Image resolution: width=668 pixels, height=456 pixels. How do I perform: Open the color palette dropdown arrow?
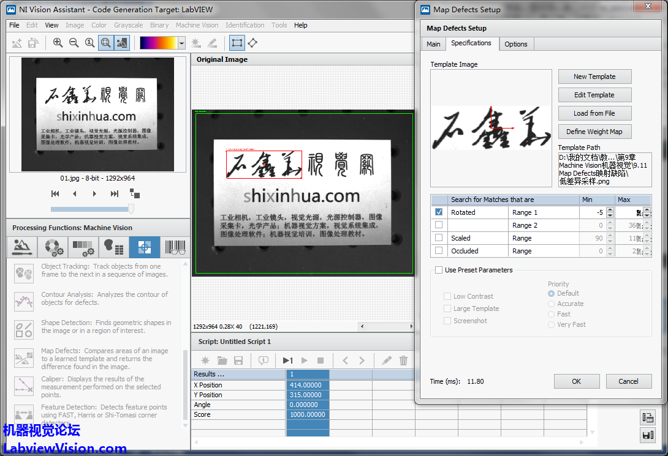click(181, 43)
